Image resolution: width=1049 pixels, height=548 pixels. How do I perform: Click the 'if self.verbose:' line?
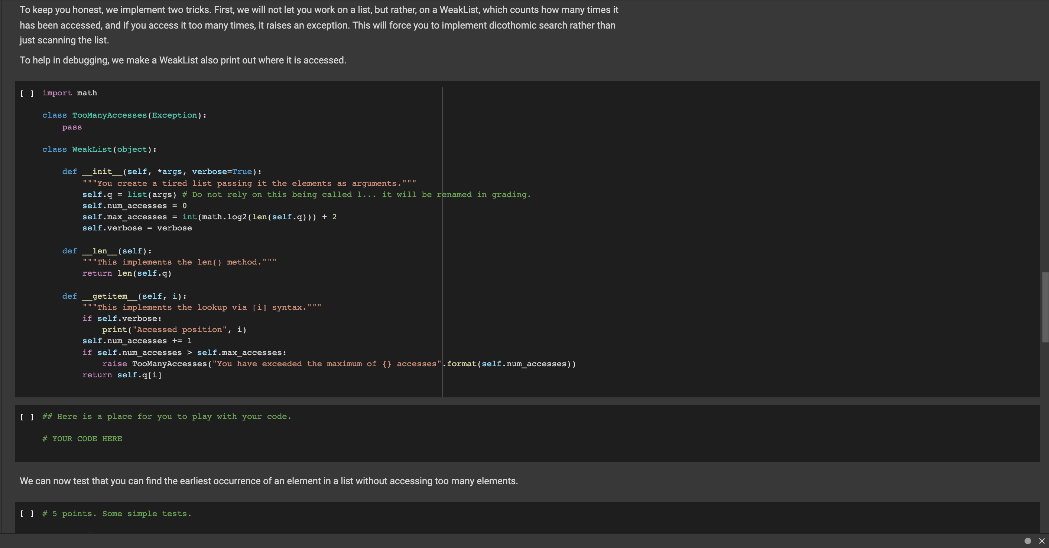122,319
